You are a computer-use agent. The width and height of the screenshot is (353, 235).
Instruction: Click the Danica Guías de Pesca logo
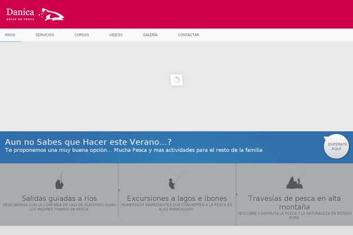(x=35, y=14)
